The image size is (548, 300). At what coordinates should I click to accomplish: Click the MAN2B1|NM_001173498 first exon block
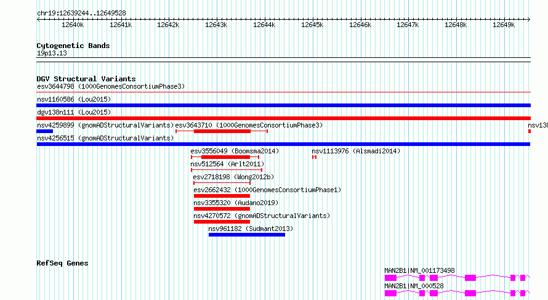point(391,278)
